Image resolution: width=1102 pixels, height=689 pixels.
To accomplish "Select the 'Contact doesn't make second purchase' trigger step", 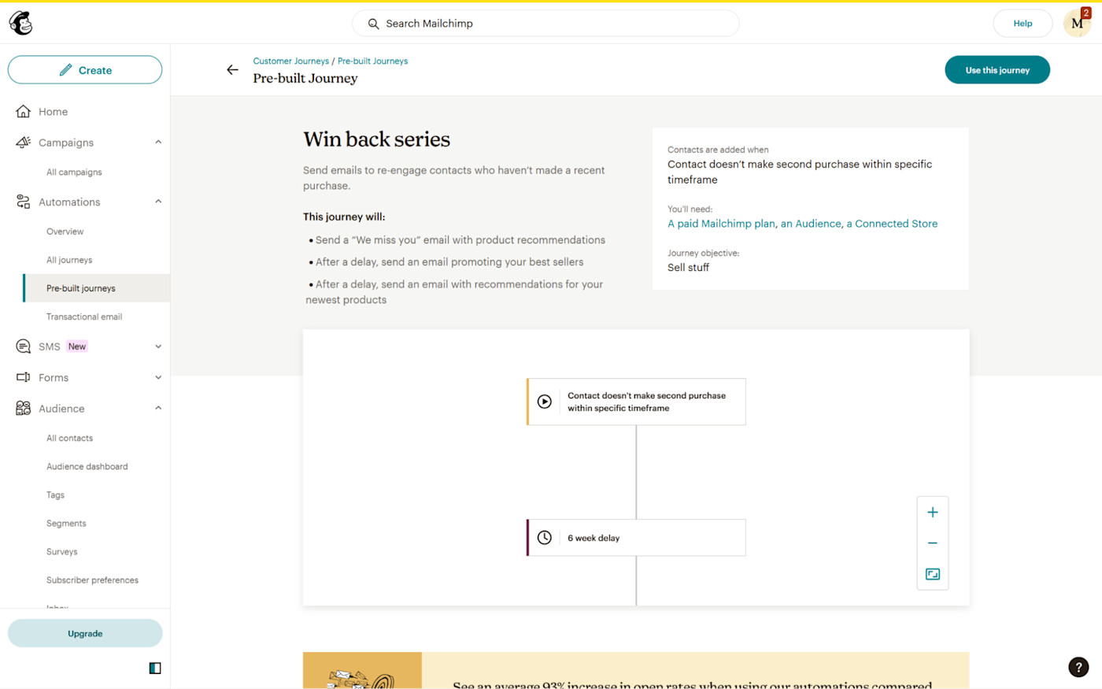I will (636, 402).
